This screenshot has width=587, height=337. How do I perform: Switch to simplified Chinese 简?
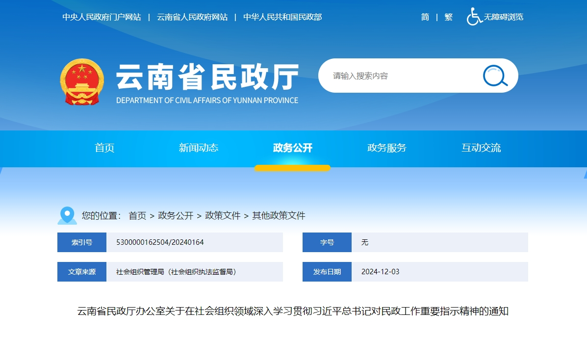coord(425,17)
